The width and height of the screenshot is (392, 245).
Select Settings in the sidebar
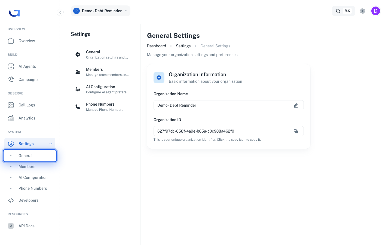(x=30, y=144)
